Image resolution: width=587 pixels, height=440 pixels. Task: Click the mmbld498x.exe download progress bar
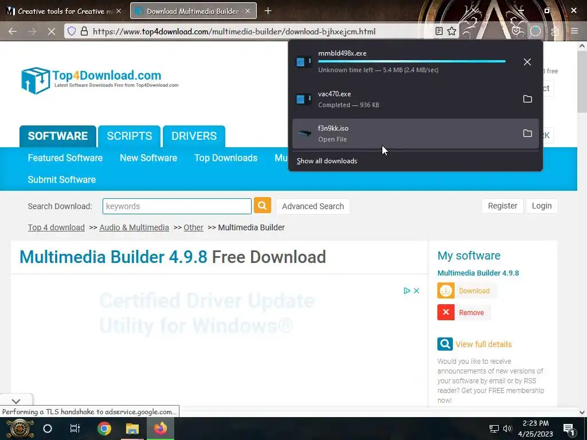coord(412,61)
